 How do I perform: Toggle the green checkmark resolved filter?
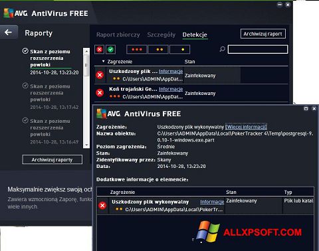[110, 49]
